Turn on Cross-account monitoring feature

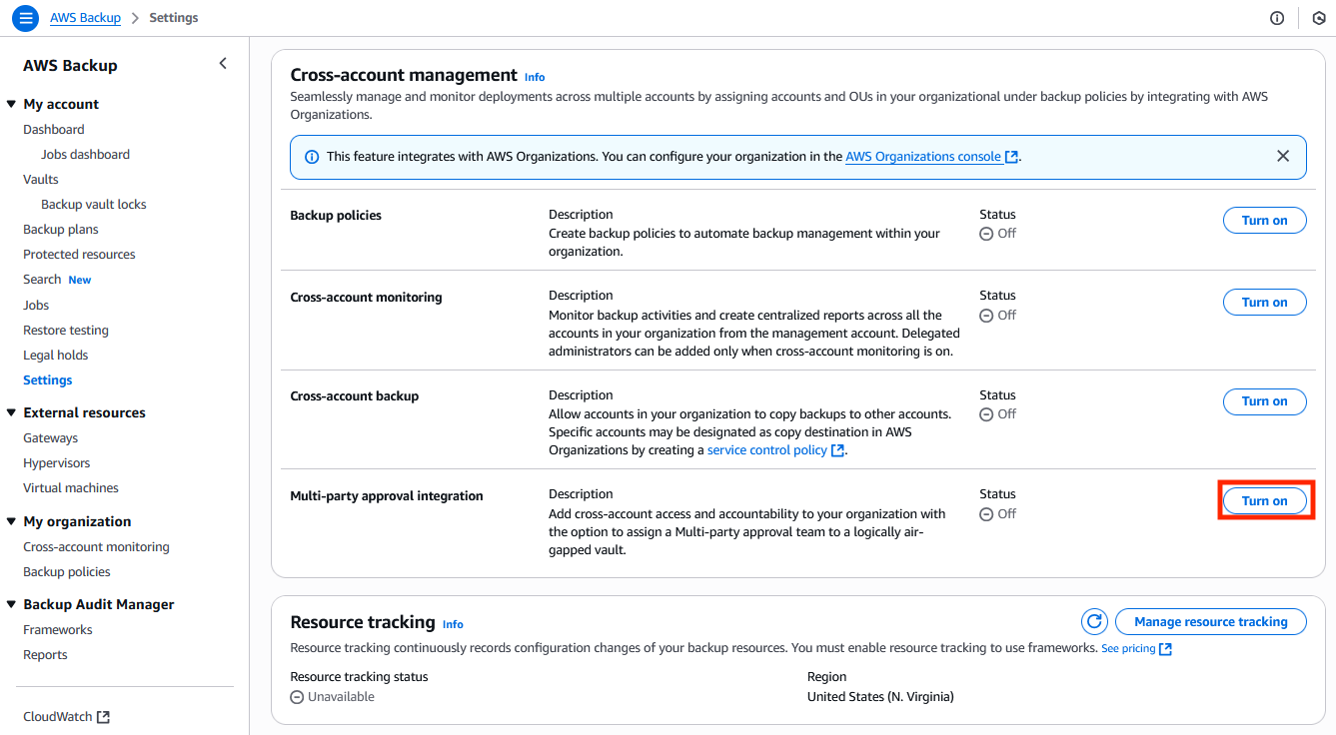tap(1264, 302)
